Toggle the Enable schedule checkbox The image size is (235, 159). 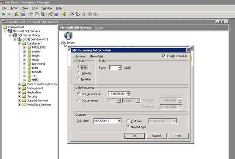point(164,56)
